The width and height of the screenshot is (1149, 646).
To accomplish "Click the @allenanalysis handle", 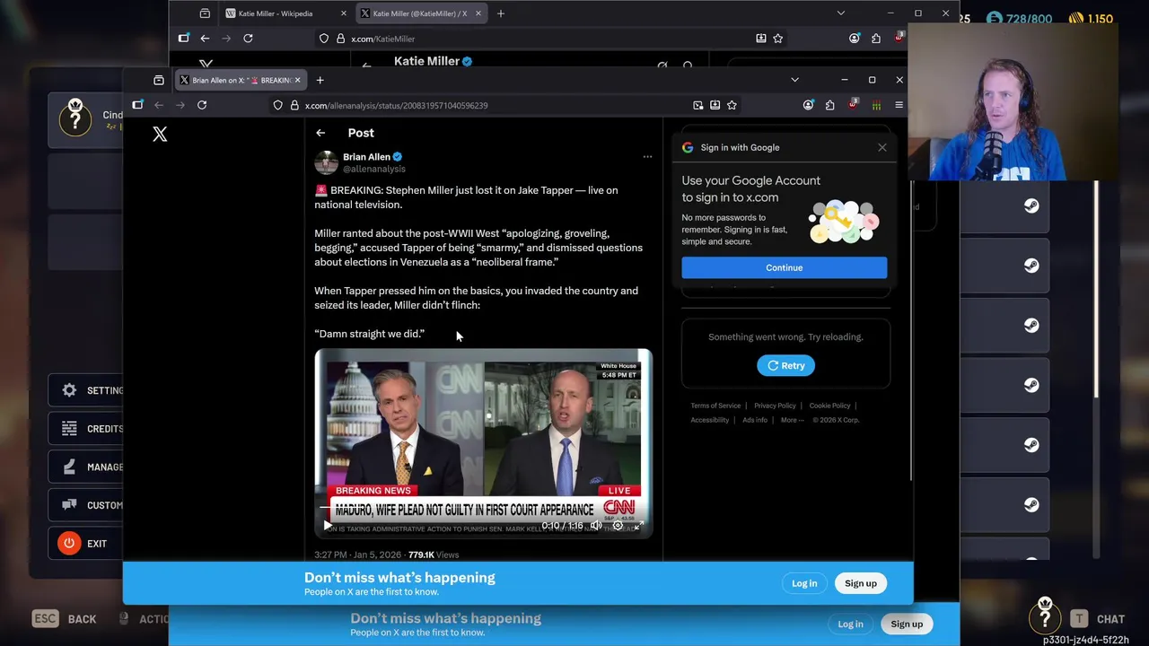I will pyautogui.click(x=374, y=169).
